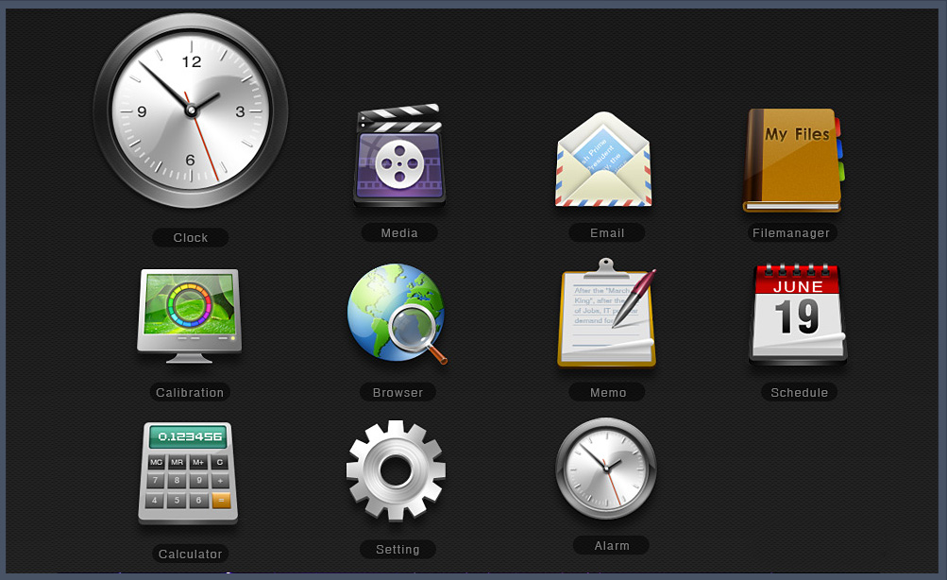Click the "Setting" text label

click(398, 550)
